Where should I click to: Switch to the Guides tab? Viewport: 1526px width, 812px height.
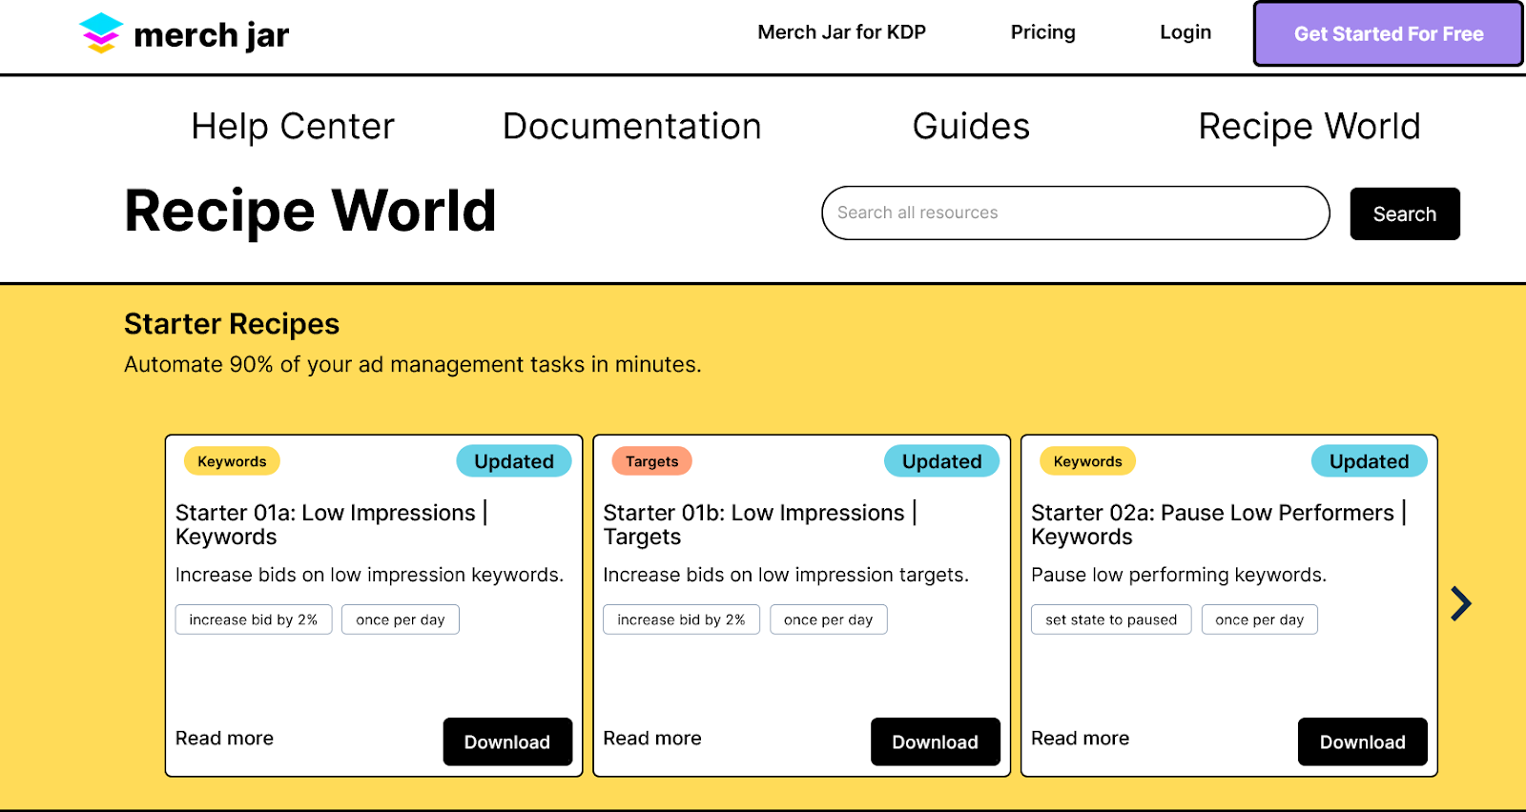click(971, 127)
